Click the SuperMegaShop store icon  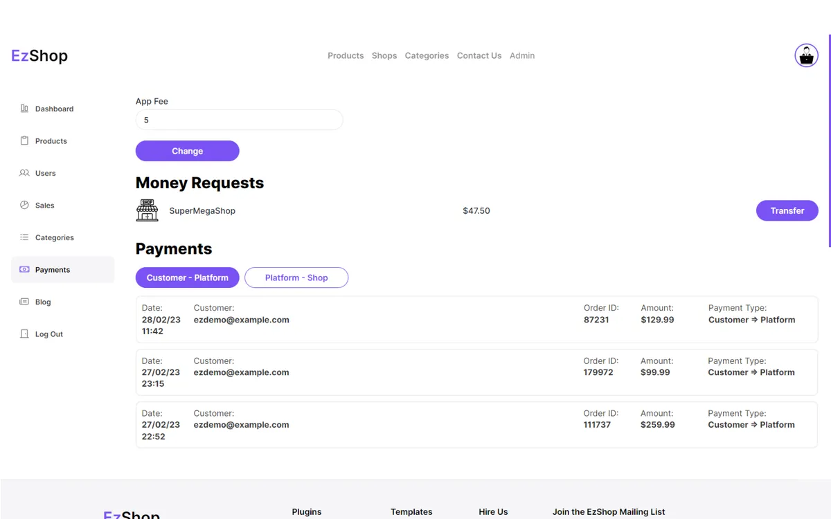(147, 210)
